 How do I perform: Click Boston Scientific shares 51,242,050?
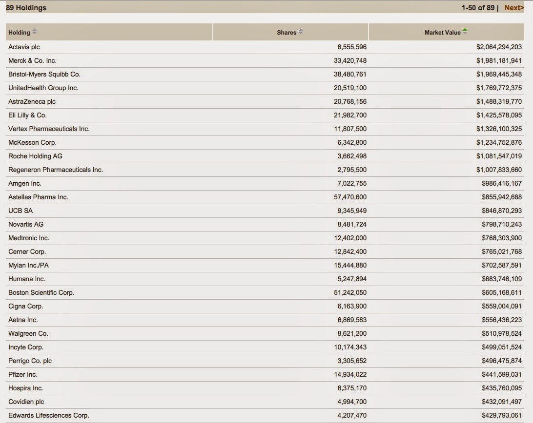pos(350,292)
